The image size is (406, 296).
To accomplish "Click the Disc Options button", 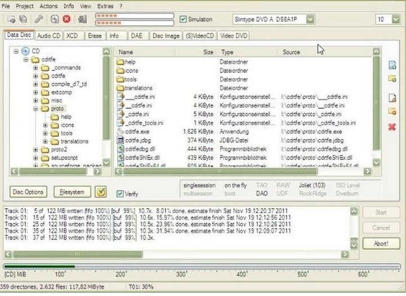I will click(x=28, y=192).
